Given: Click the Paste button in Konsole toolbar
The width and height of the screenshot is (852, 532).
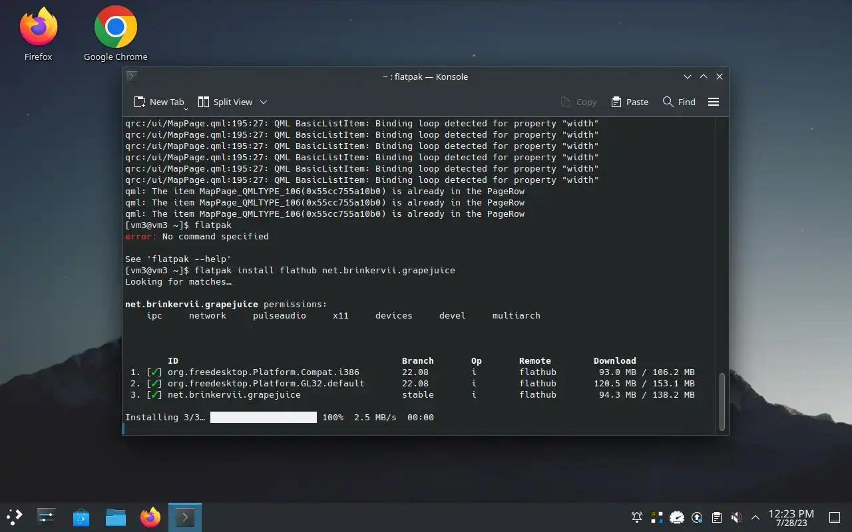Looking at the screenshot, I should tap(629, 102).
